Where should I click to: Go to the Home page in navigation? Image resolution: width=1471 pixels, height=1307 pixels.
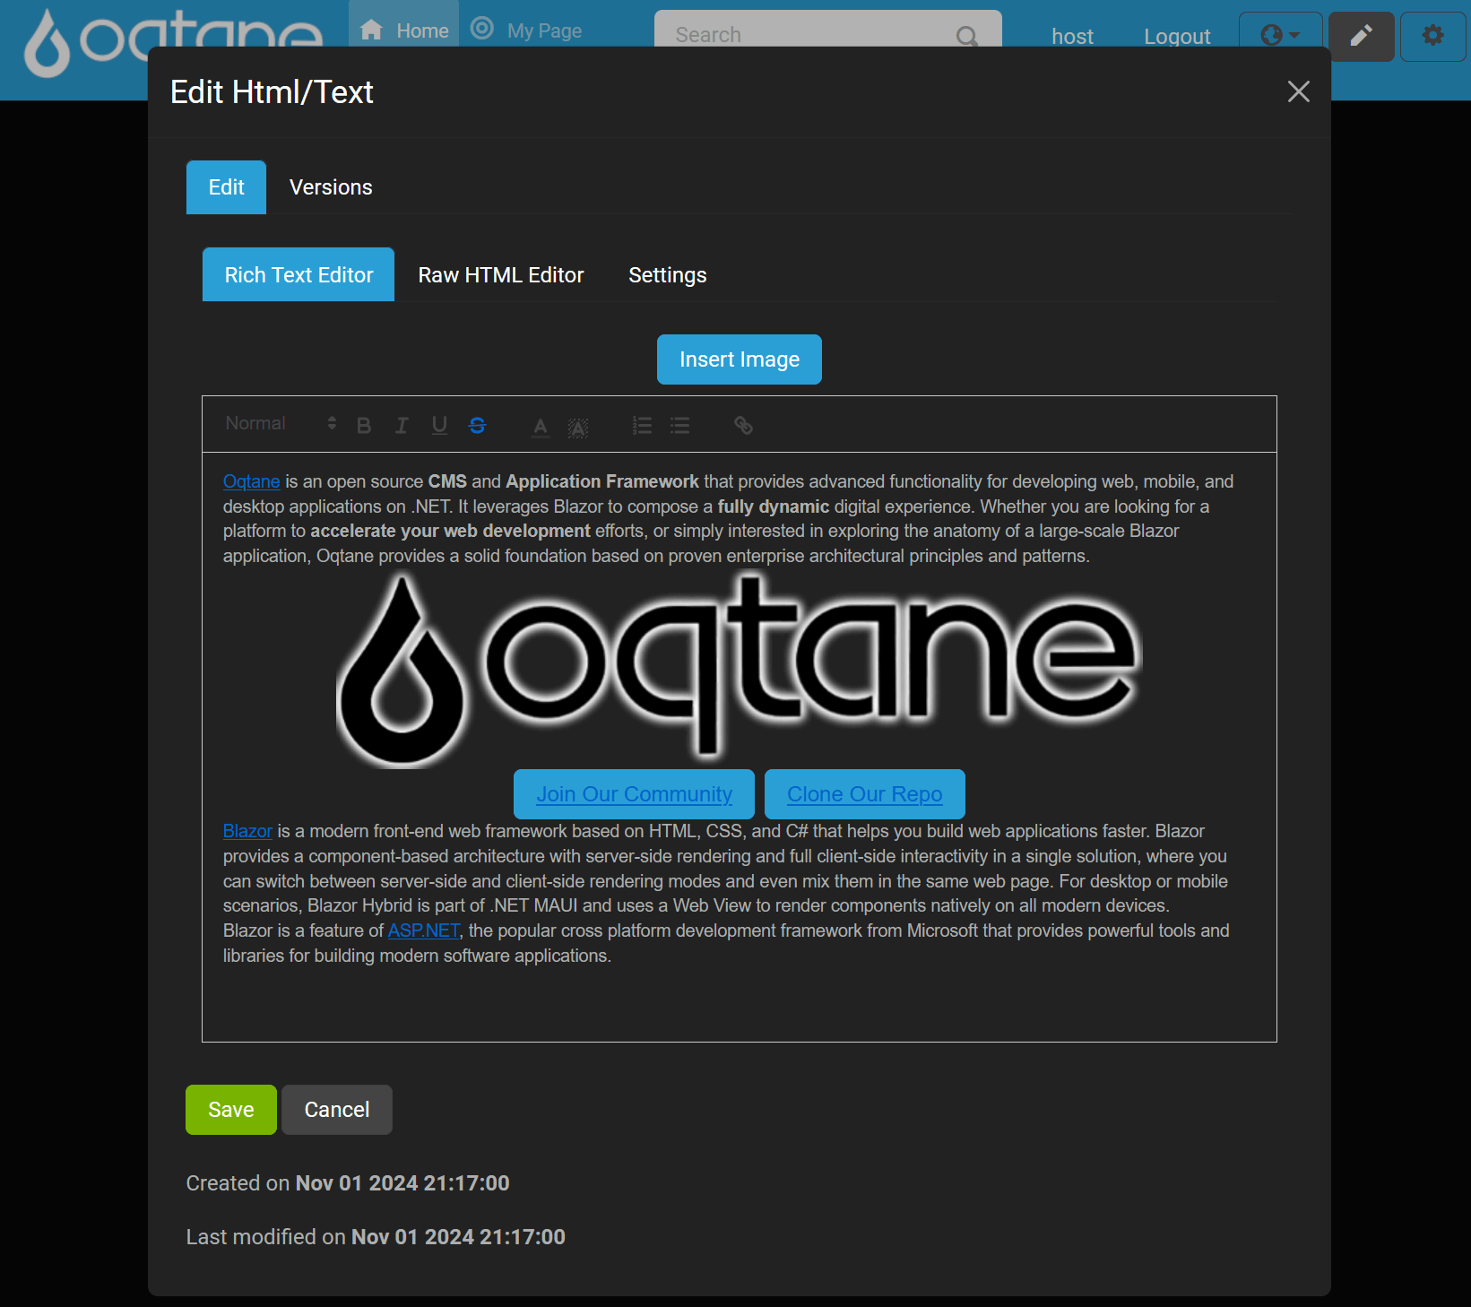point(404,30)
